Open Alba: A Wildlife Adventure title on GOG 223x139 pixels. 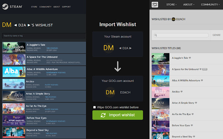[186, 80]
